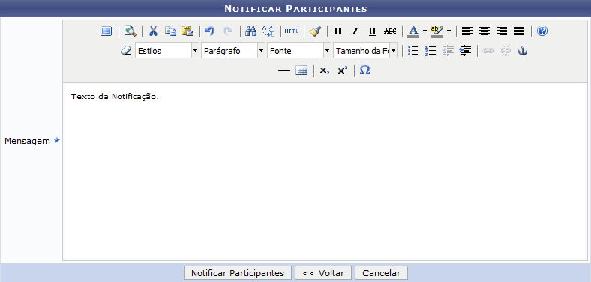This screenshot has width=591, height=282.
Task: Click the text 'Texto da Notificação.'
Action: click(x=115, y=97)
